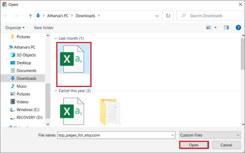Select the CSV file under Last month
This screenshot has width=245, height=153.
[x=74, y=64]
